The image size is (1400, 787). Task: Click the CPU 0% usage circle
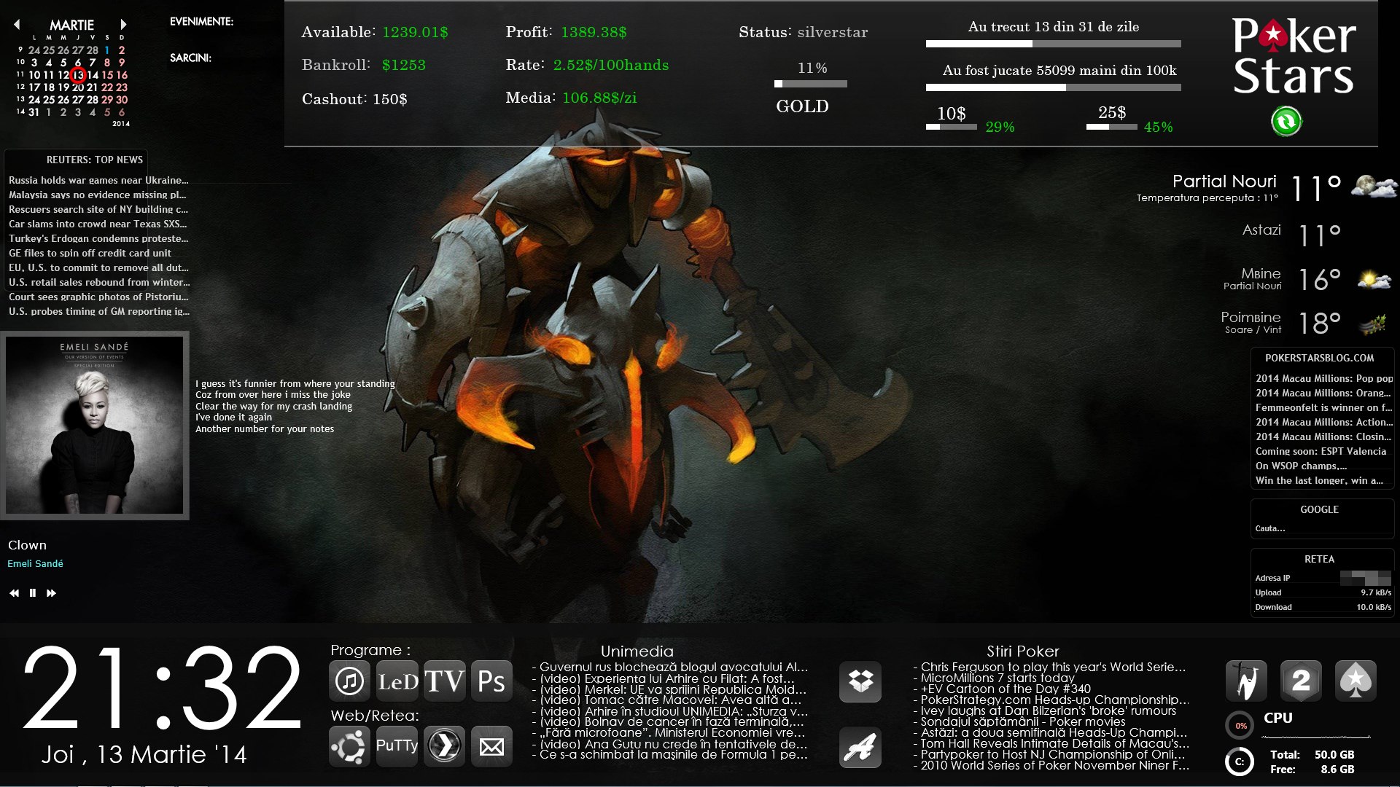click(1240, 726)
